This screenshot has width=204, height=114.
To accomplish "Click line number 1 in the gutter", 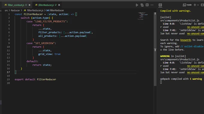I will click(x=9, y=14).
